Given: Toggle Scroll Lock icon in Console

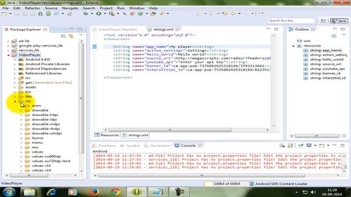Looking at the screenshot, I should 290,146.
